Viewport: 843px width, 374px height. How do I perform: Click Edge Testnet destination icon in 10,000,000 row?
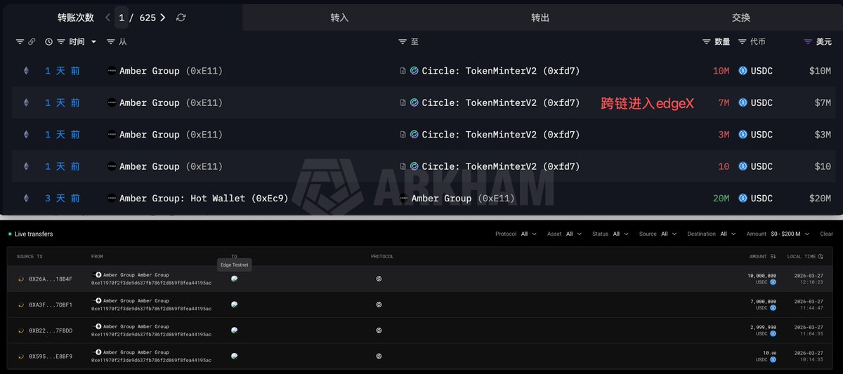234,279
